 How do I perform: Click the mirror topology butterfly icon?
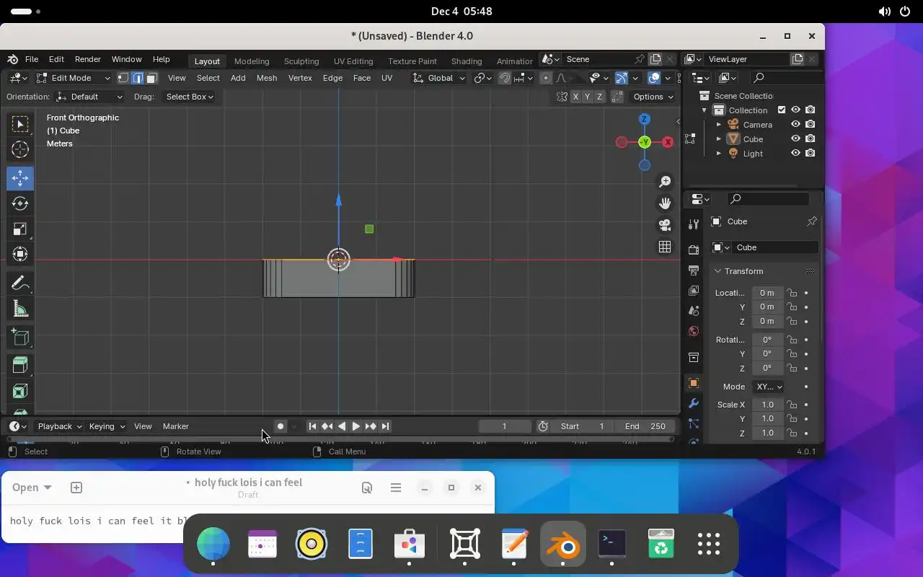coord(562,97)
